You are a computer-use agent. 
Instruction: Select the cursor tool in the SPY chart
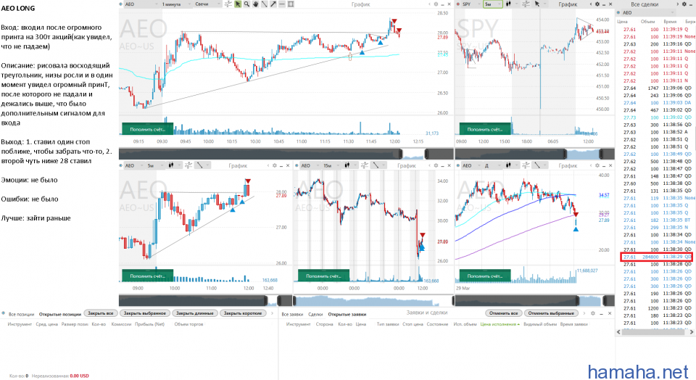coord(537,4)
